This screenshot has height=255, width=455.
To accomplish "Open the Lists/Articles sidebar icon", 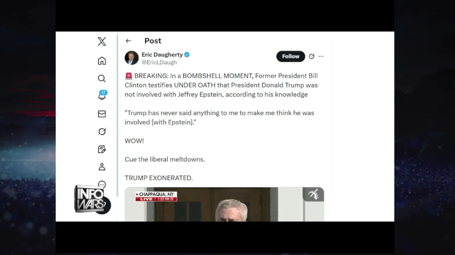I will click(x=102, y=149).
